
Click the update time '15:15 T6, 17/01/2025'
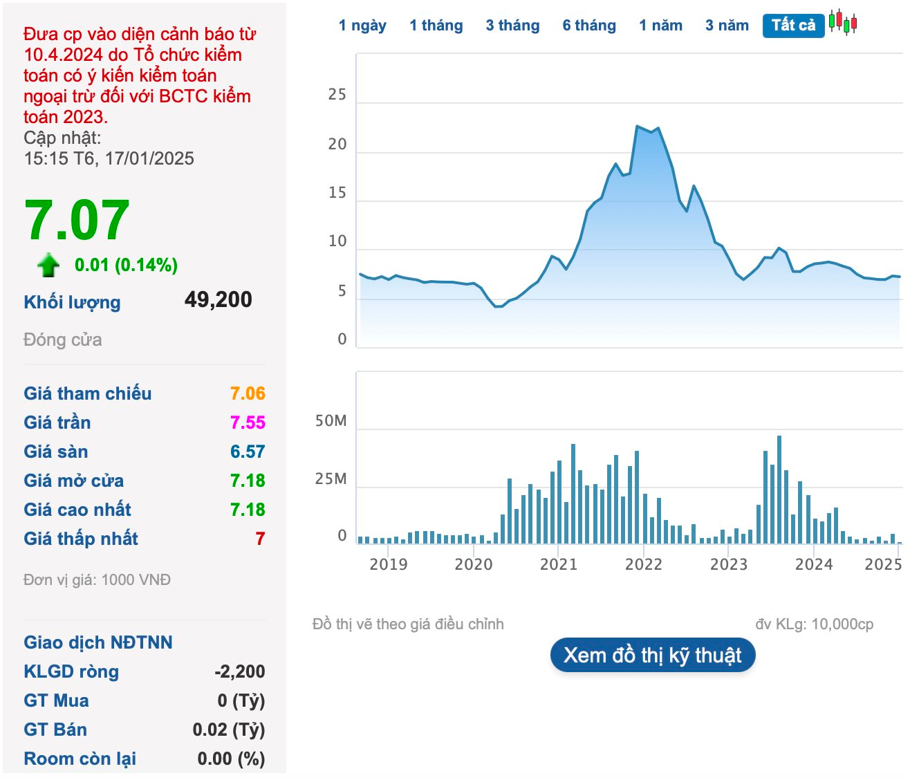click(x=109, y=158)
